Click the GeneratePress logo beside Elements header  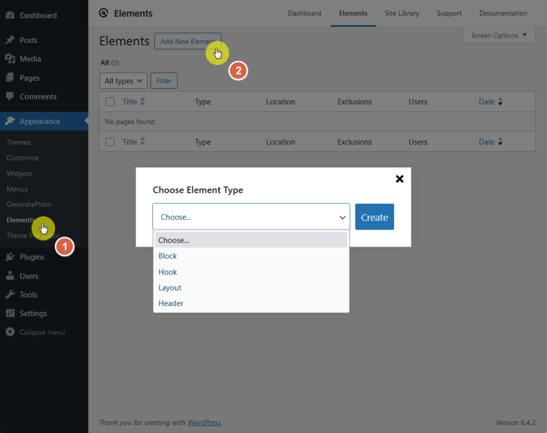[104, 13]
